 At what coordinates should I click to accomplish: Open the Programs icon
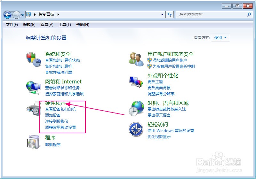click(33, 141)
